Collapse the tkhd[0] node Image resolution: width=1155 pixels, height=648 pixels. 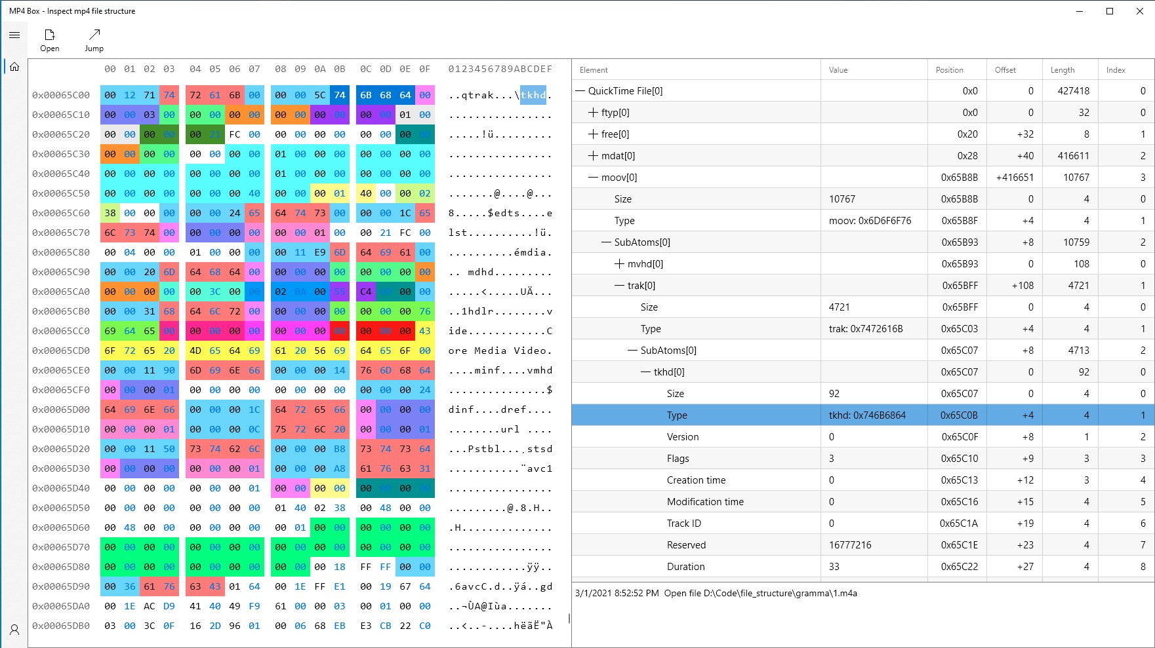pyautogui.click(x=645, y=372)
